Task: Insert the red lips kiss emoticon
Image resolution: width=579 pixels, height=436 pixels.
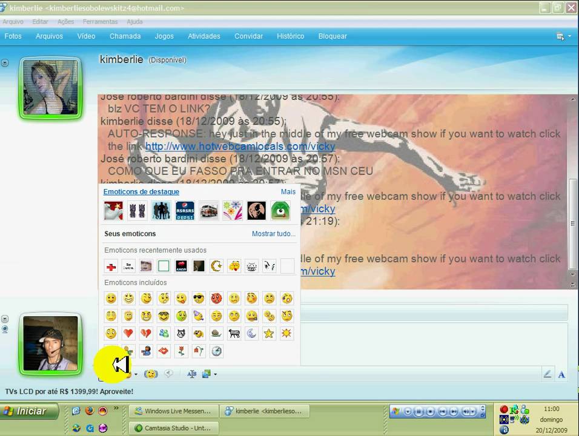Action: tap(164, 351)
